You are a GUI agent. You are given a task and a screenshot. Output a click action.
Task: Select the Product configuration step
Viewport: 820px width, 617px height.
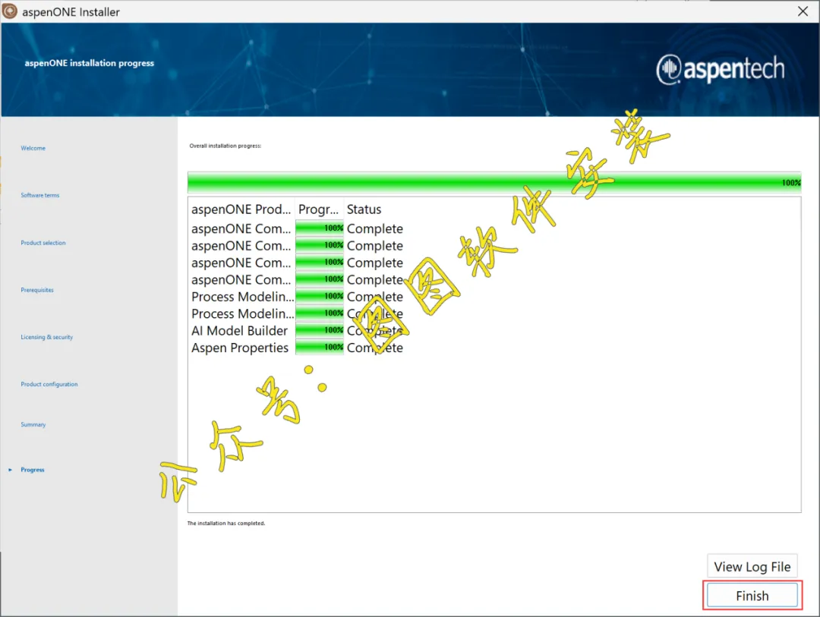coord(49,384)
